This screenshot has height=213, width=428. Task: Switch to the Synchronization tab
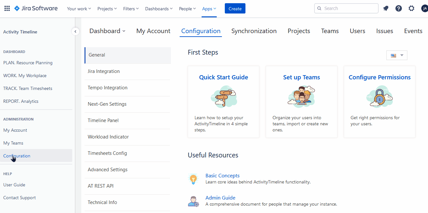254,31
